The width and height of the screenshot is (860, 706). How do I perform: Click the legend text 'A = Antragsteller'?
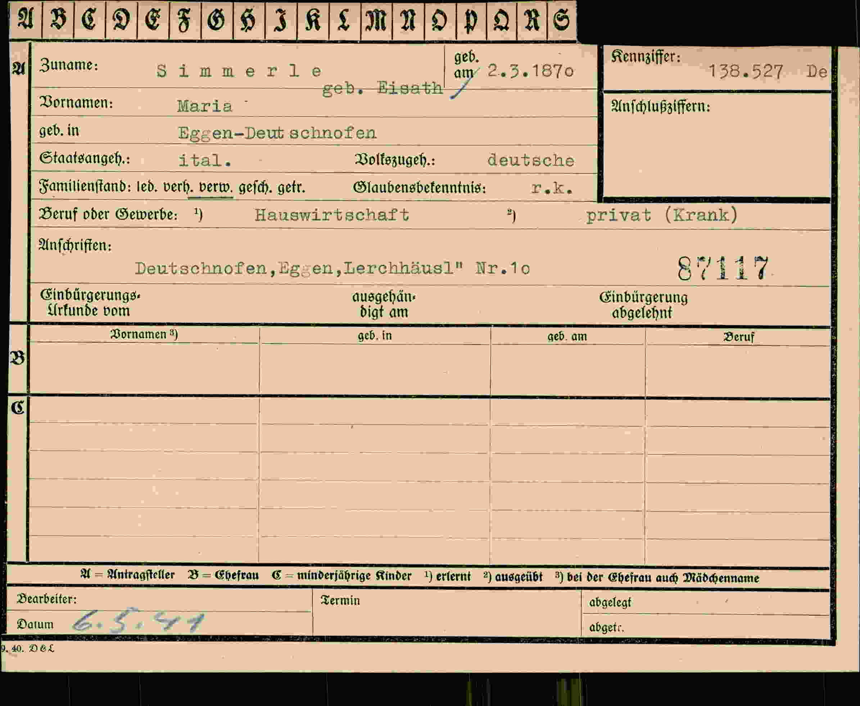point(127,575)
